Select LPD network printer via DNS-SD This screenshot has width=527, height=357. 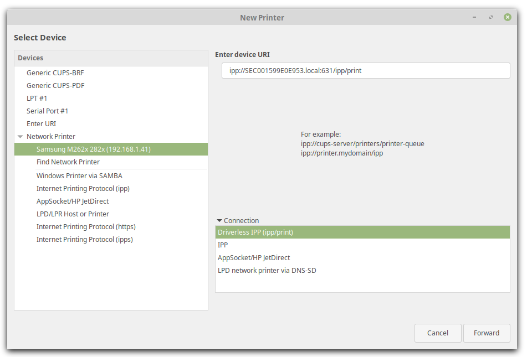coord(267,271)
